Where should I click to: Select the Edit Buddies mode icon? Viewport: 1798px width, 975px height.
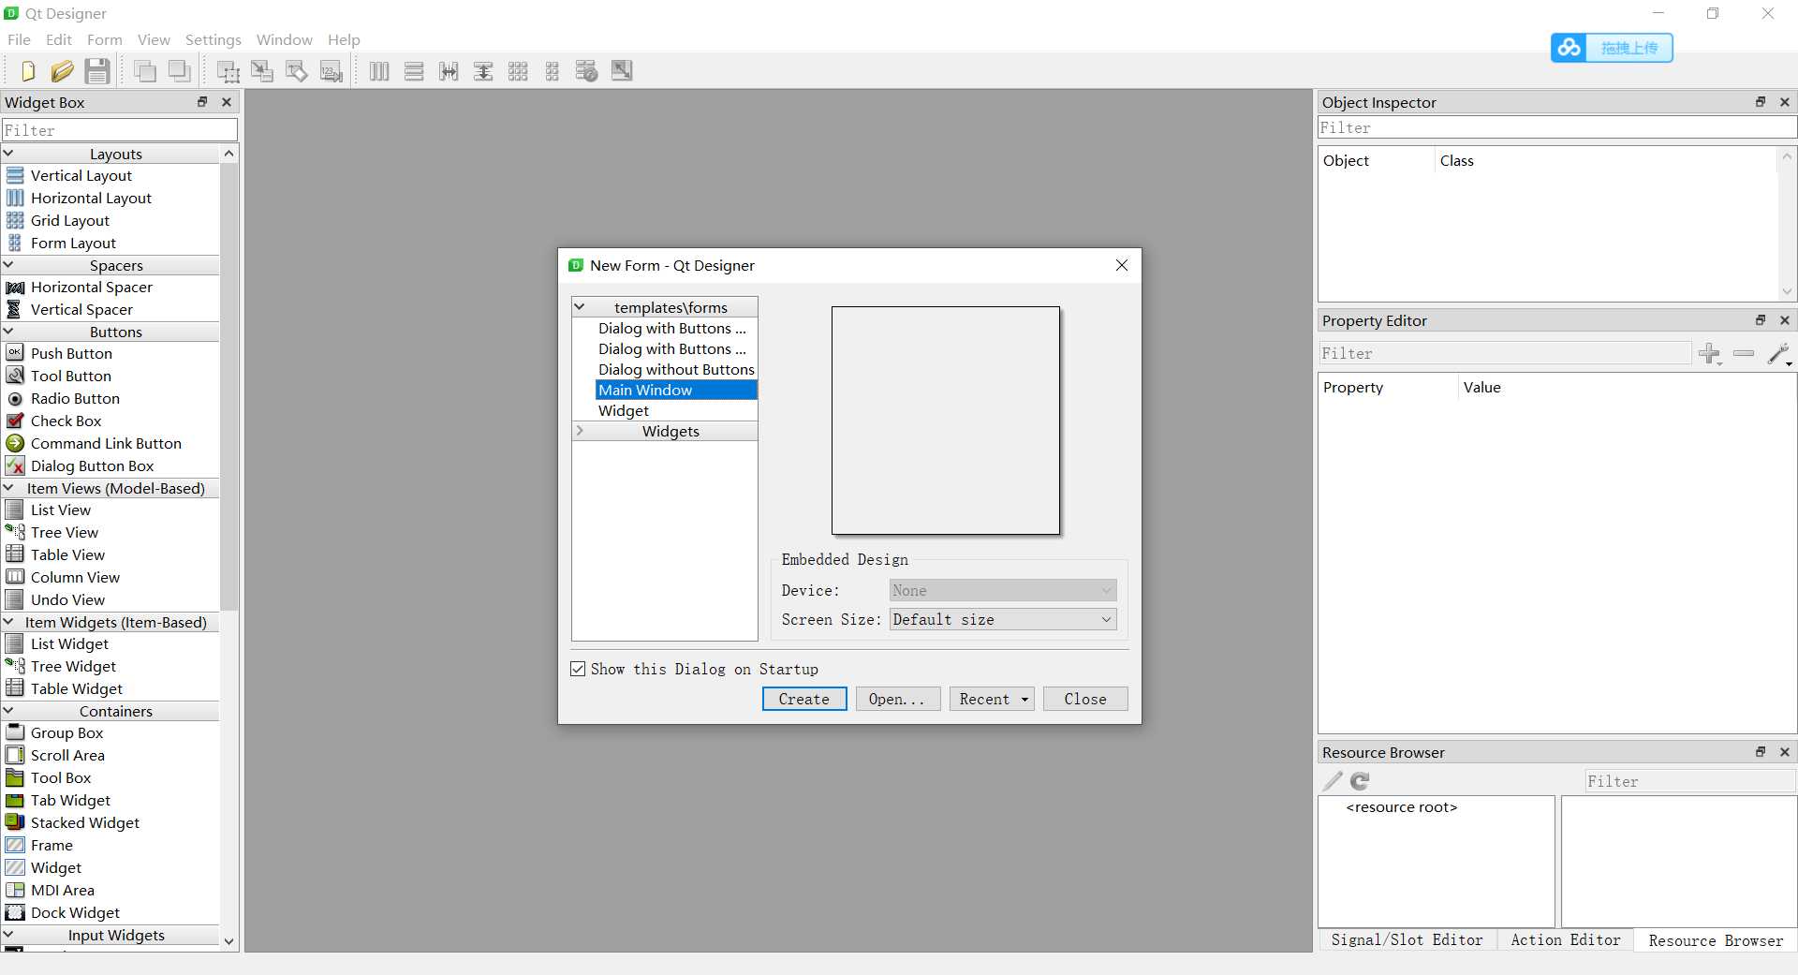click(x=297, y=71)
